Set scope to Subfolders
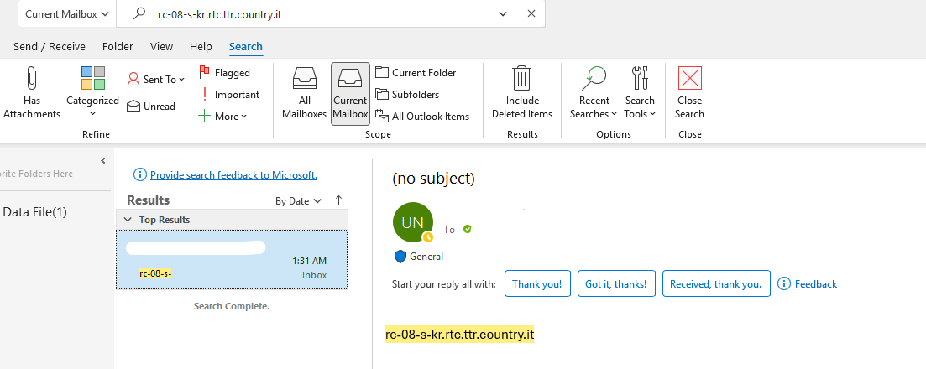The height and width of the screenshot is (369, 926). [407, 95]
